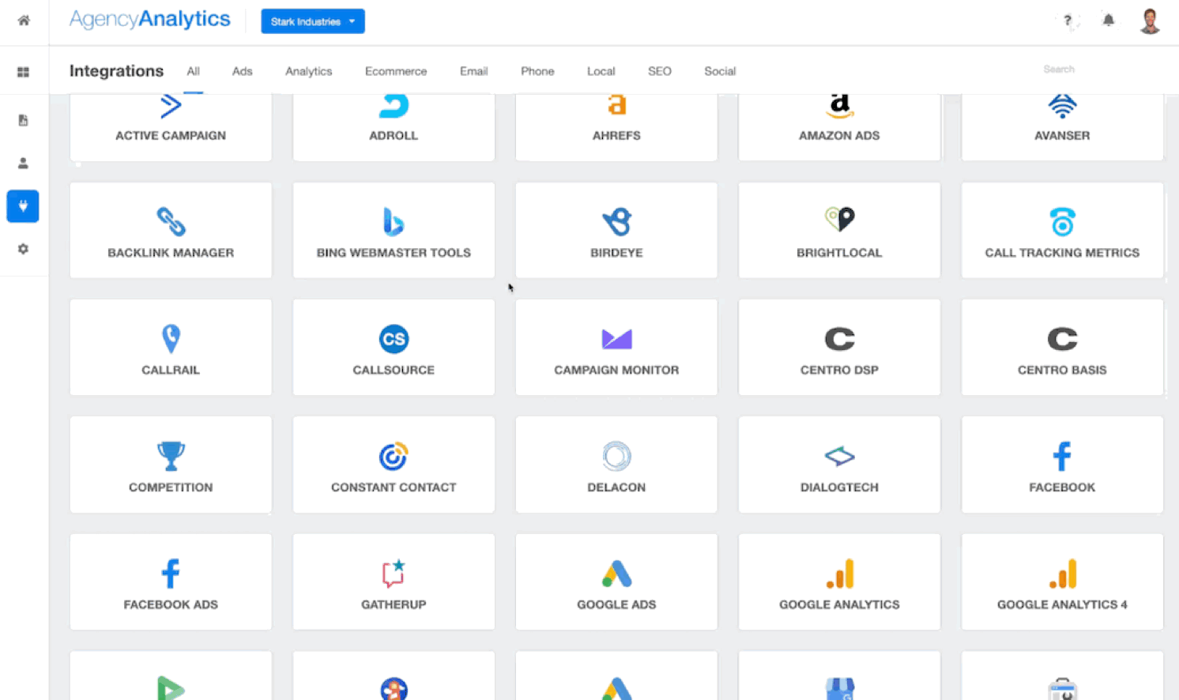Click the GatherUp speech bubble icon
Image resolution: width=1179 pixels, height=700 pixels.
(394, 574)
